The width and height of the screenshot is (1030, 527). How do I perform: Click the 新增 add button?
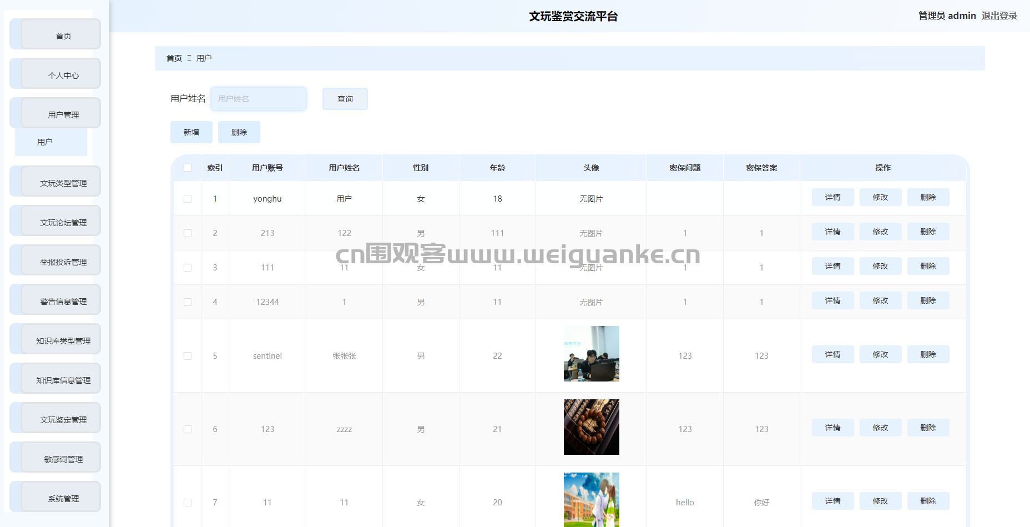(191, 132)
